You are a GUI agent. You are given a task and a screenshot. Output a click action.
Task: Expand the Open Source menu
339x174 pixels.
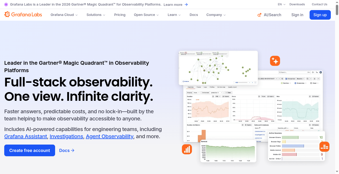[x=146, y=15]
